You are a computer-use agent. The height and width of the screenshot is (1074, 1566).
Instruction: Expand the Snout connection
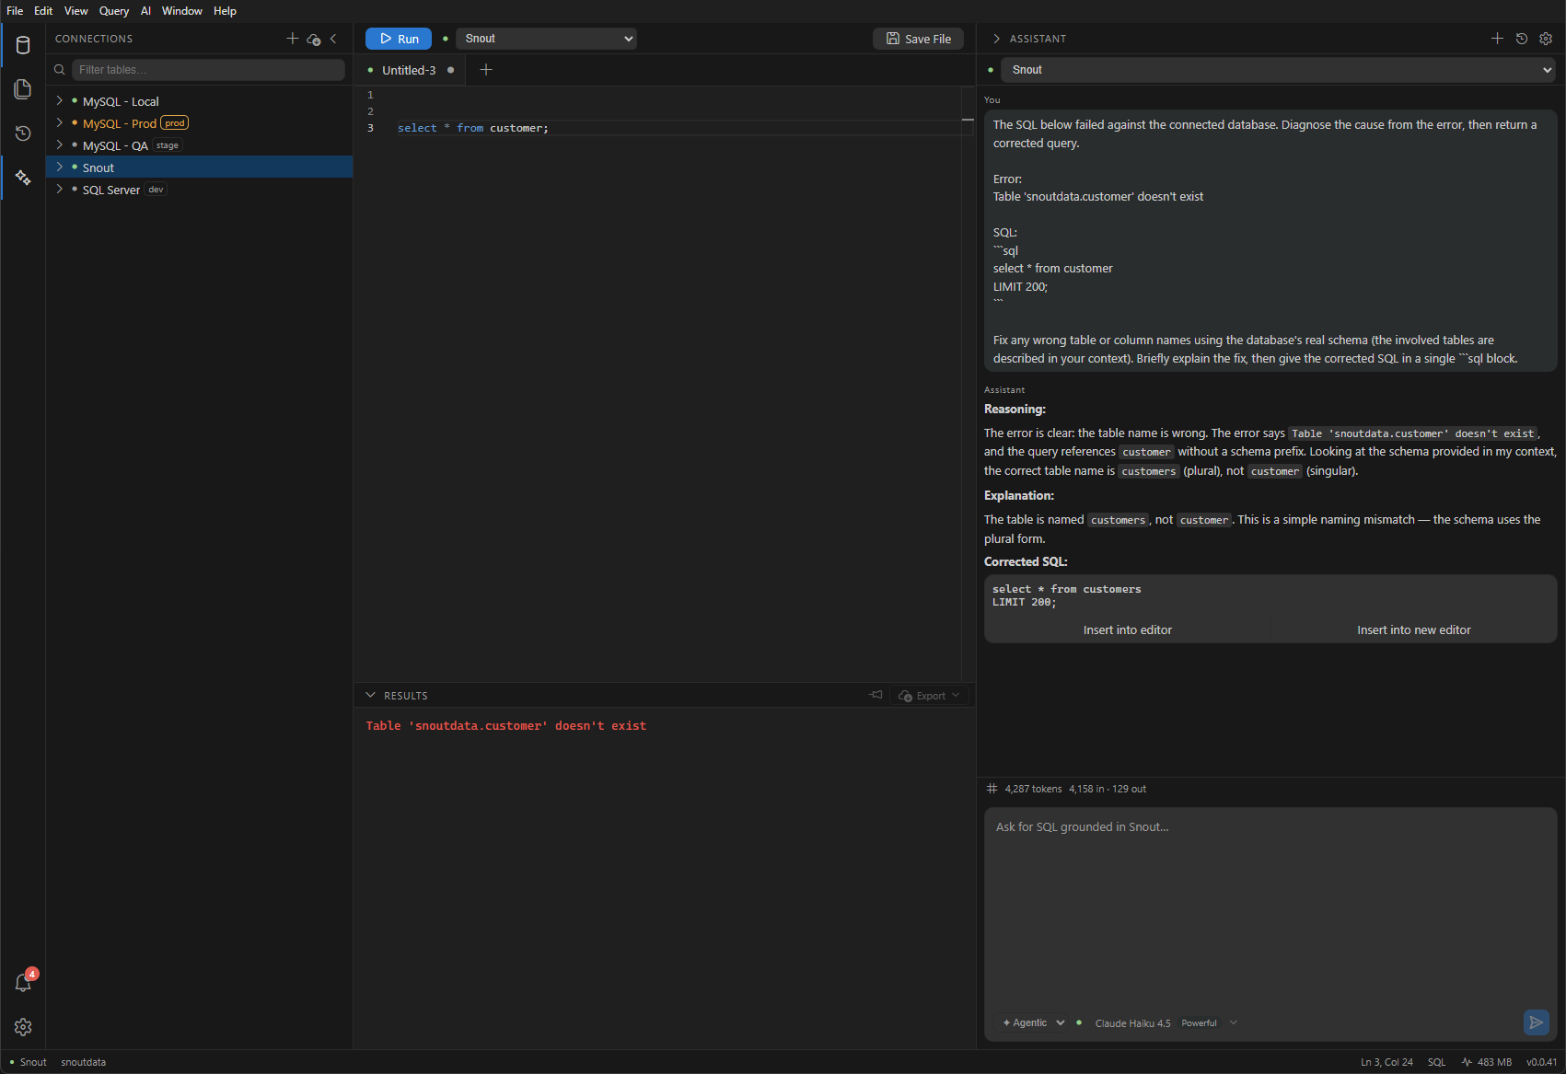[60, 167]
